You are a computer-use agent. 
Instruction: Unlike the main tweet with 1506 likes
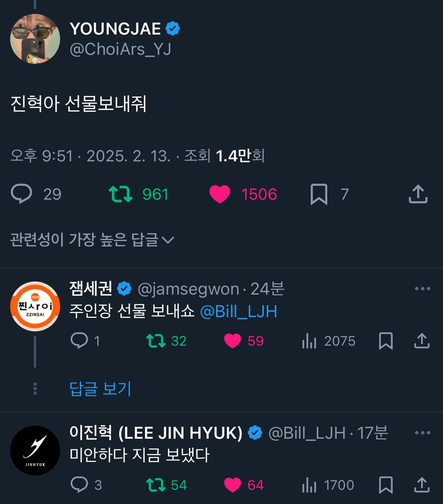(x=220, y=194)
